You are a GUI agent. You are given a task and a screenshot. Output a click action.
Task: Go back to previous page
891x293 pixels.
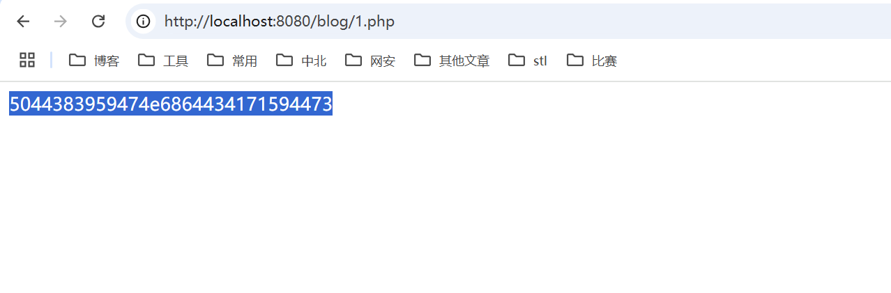click(23, 21)
